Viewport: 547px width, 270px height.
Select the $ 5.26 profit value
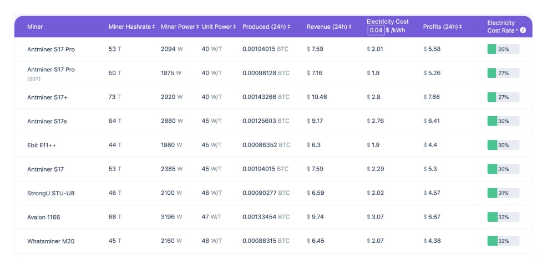(432, 73)
